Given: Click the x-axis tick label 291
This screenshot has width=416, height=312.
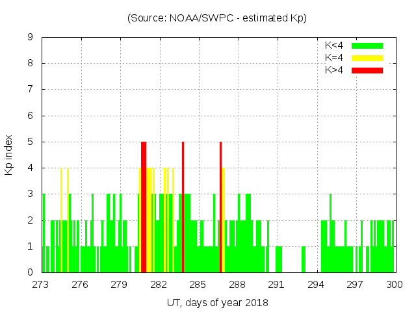Looking at the screenshot, I should click(x=276, y=285).
